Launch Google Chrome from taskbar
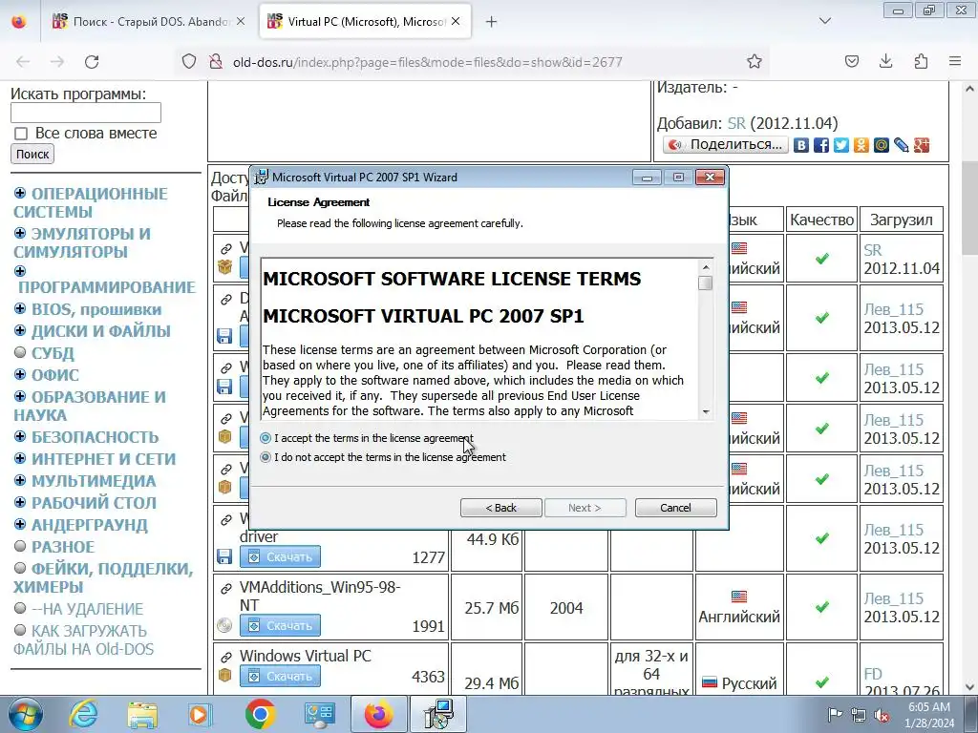The width and height of the screenshot is (978, 733). (260, 714)
